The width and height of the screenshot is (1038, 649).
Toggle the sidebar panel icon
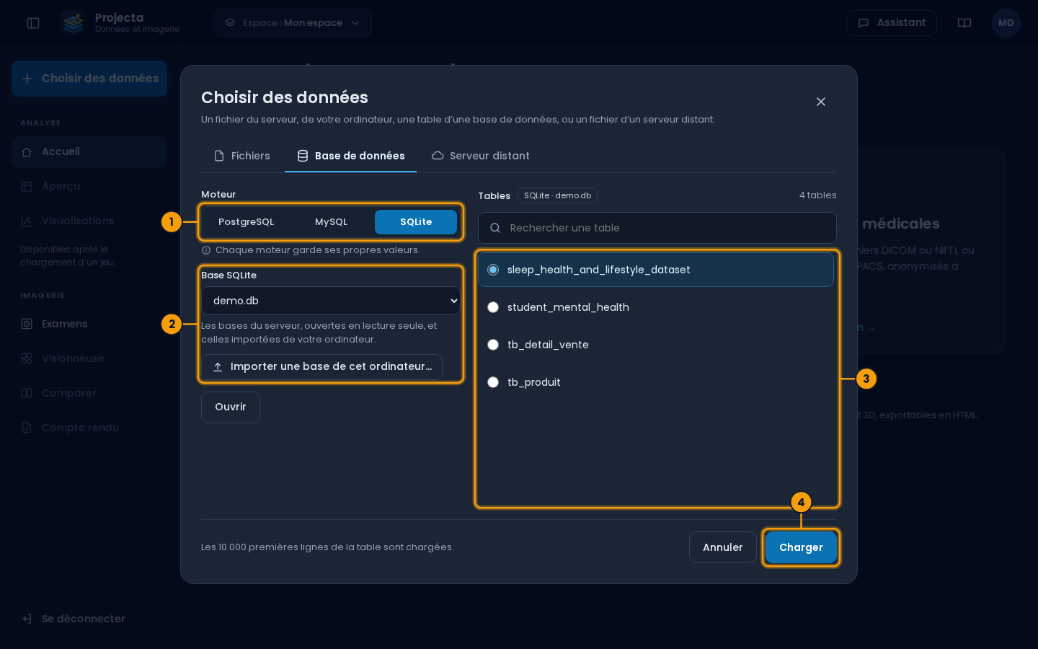coord(33,23)
